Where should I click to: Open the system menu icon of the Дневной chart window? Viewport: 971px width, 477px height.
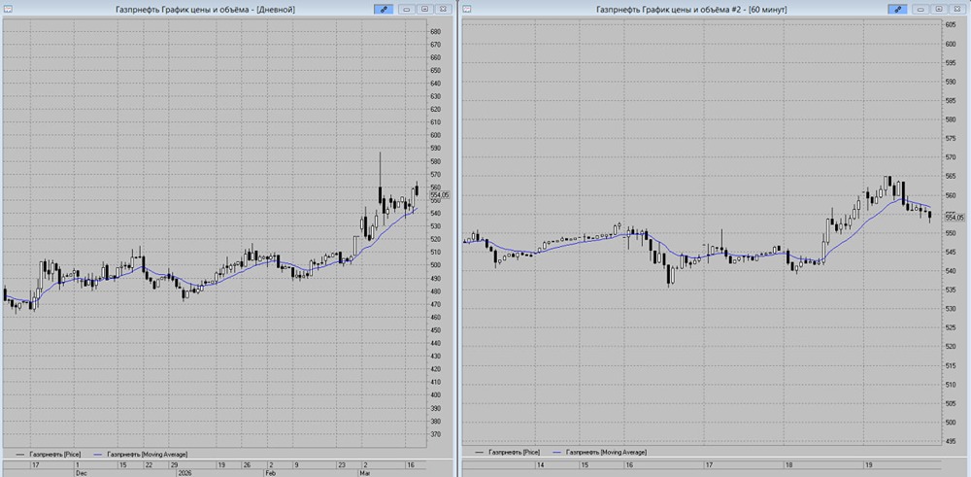coord(6,9)
